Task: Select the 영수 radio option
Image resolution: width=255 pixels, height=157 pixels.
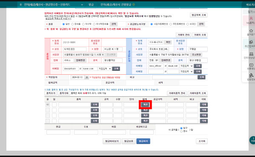Action: (181, 131)
